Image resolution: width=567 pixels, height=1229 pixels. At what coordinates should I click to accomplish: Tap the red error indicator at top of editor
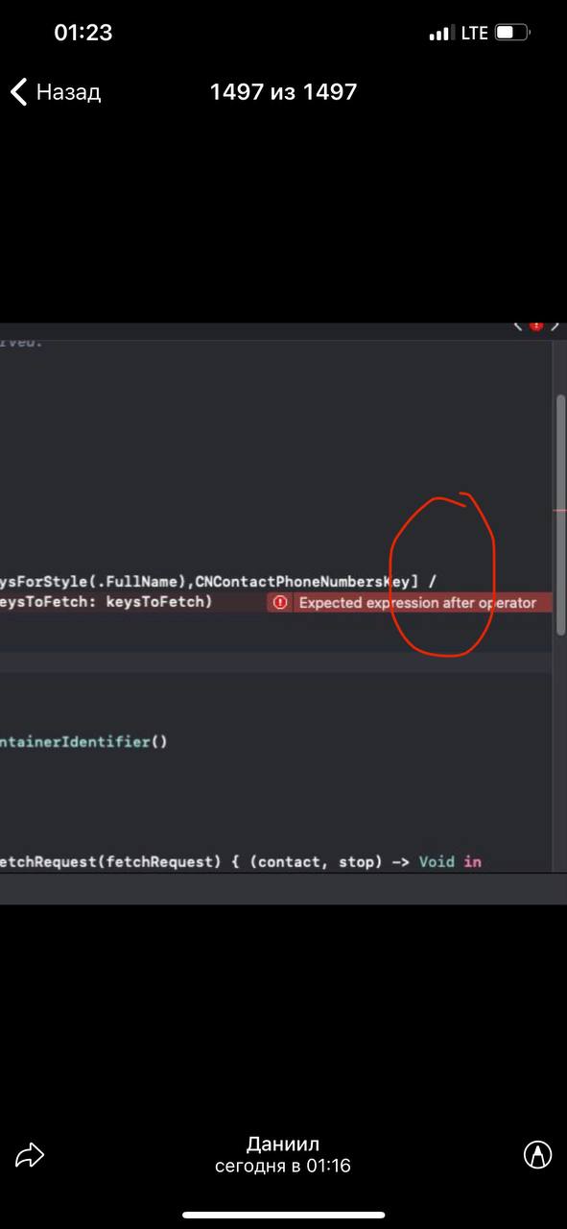[x=536, y=326]
